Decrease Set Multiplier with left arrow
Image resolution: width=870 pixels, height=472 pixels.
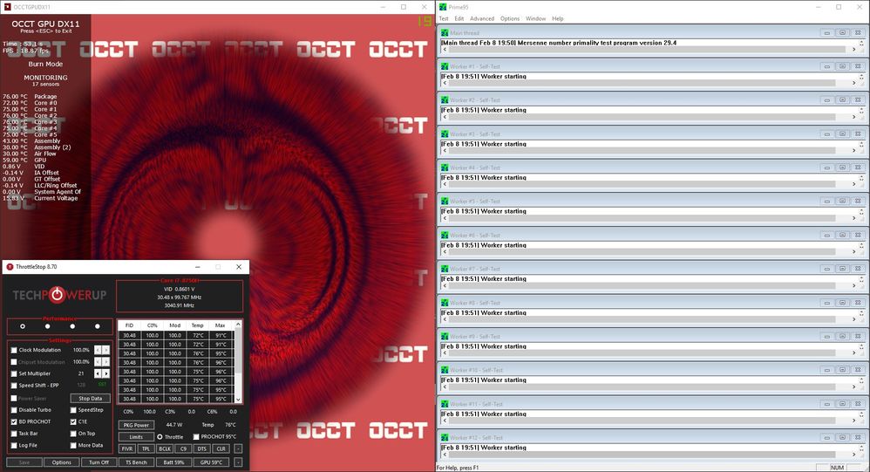click(98, 373)
